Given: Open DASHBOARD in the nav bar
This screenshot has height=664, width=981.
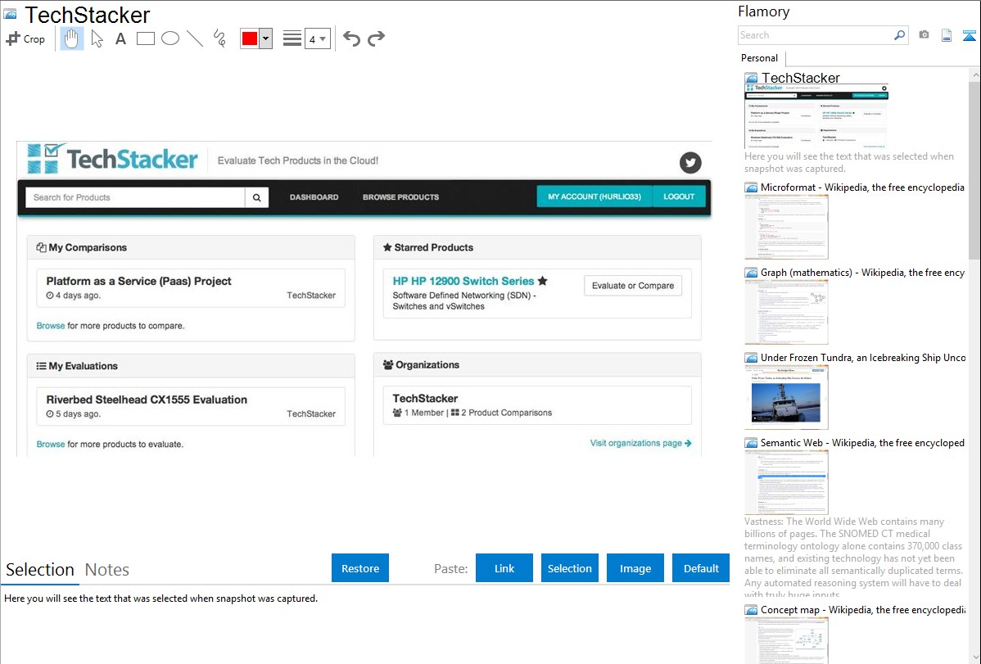Looking at the screenshot, I should 314,197.
